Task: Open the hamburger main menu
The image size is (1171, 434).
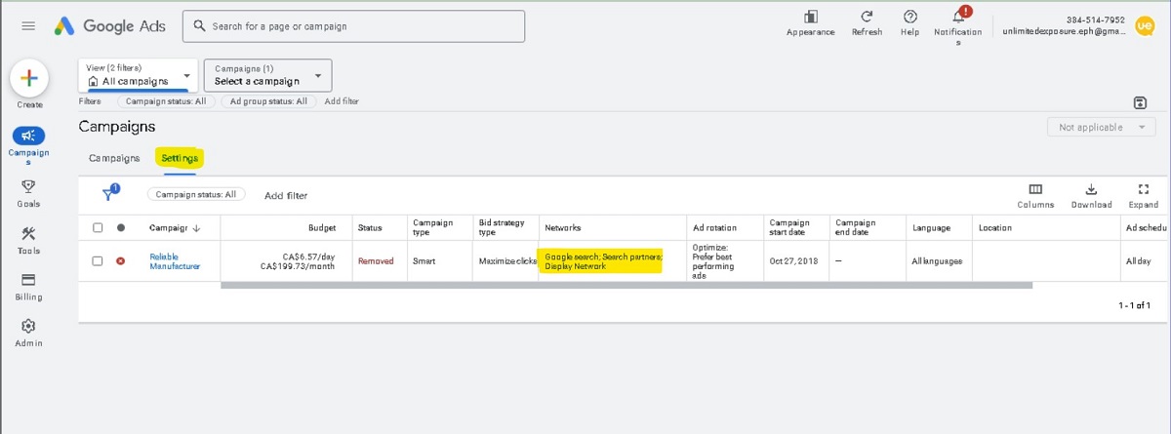Action: click(x=28, y=26)
